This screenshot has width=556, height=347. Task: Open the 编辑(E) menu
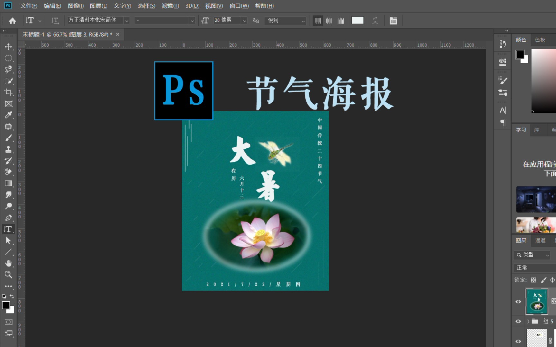(x=52, y=6)
